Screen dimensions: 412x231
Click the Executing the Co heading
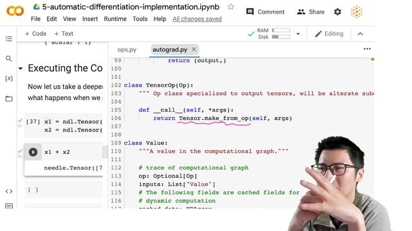pyautogui.click(x=65, y=68)
